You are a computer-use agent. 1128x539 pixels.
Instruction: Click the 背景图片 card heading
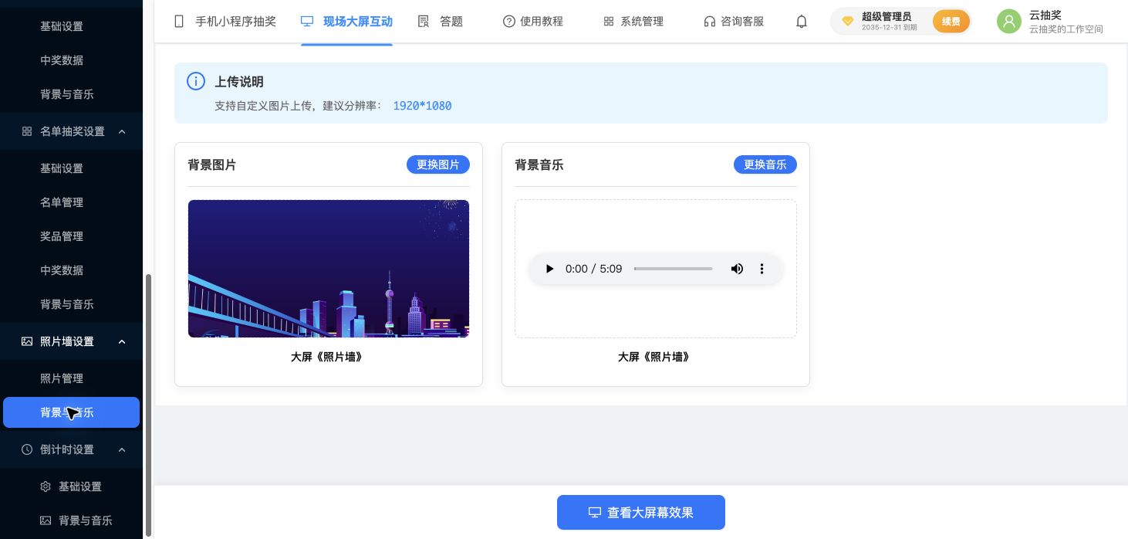[x=212, y=164]
